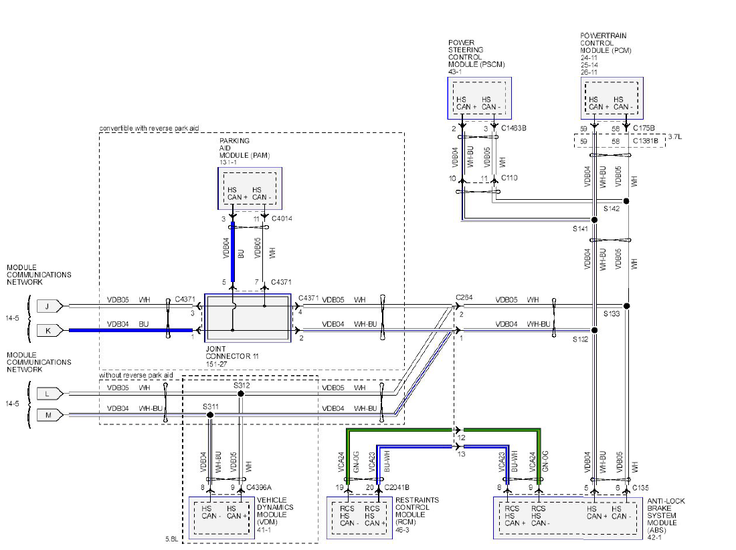Click the S312 splice dot
736x550 pixels.
coord(241,394)
